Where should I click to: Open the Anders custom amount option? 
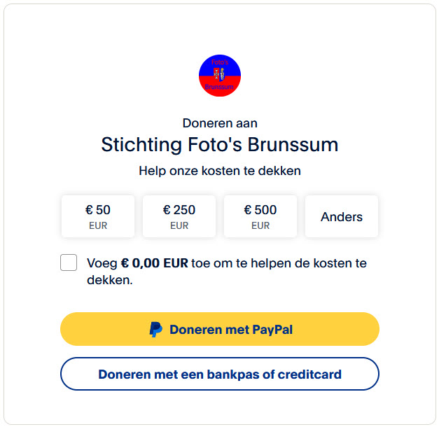(x=342, y=216)
